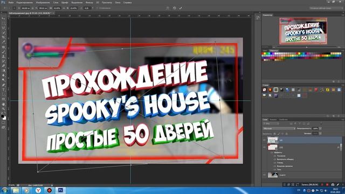345x194 pixels.
Task: Select the Gradient tool
Action: click(3, 71)
